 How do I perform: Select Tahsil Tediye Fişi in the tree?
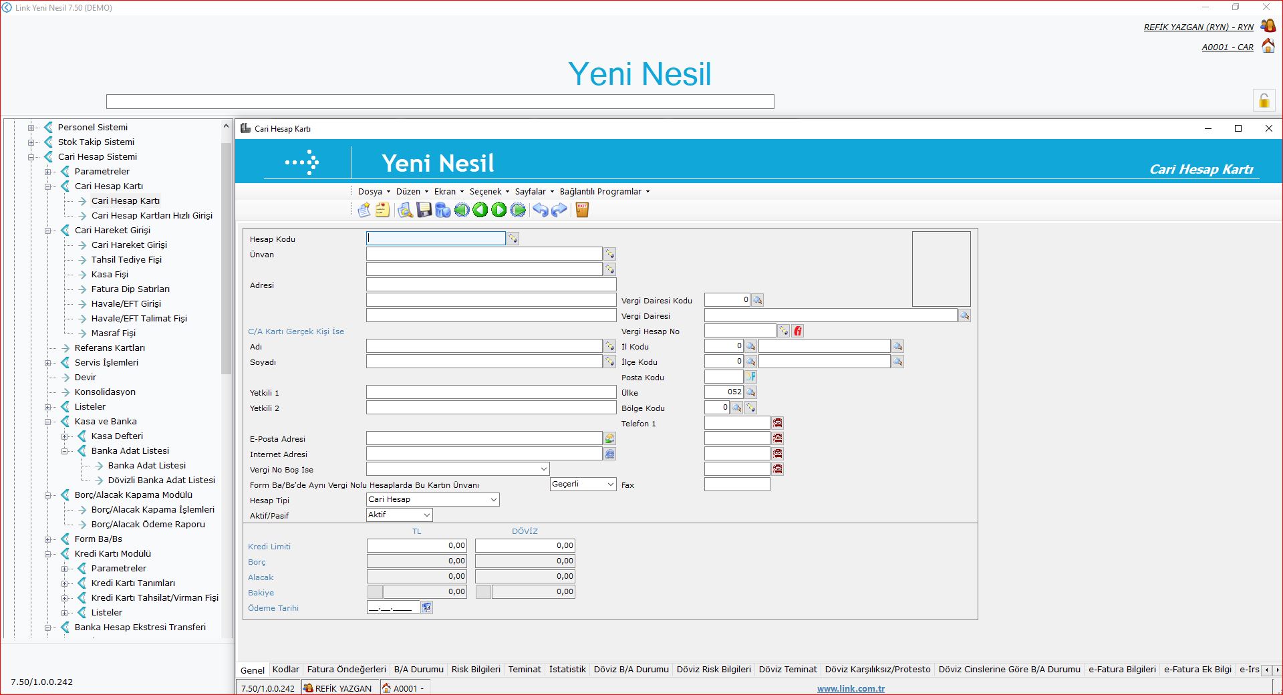[x=126, y=260]
